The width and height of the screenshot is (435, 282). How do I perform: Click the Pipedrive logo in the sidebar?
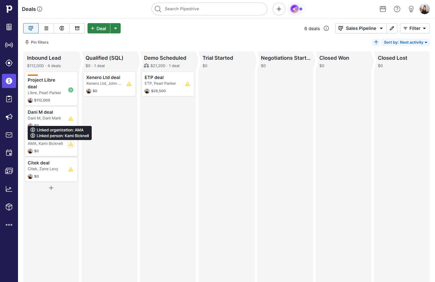[9, 9]
